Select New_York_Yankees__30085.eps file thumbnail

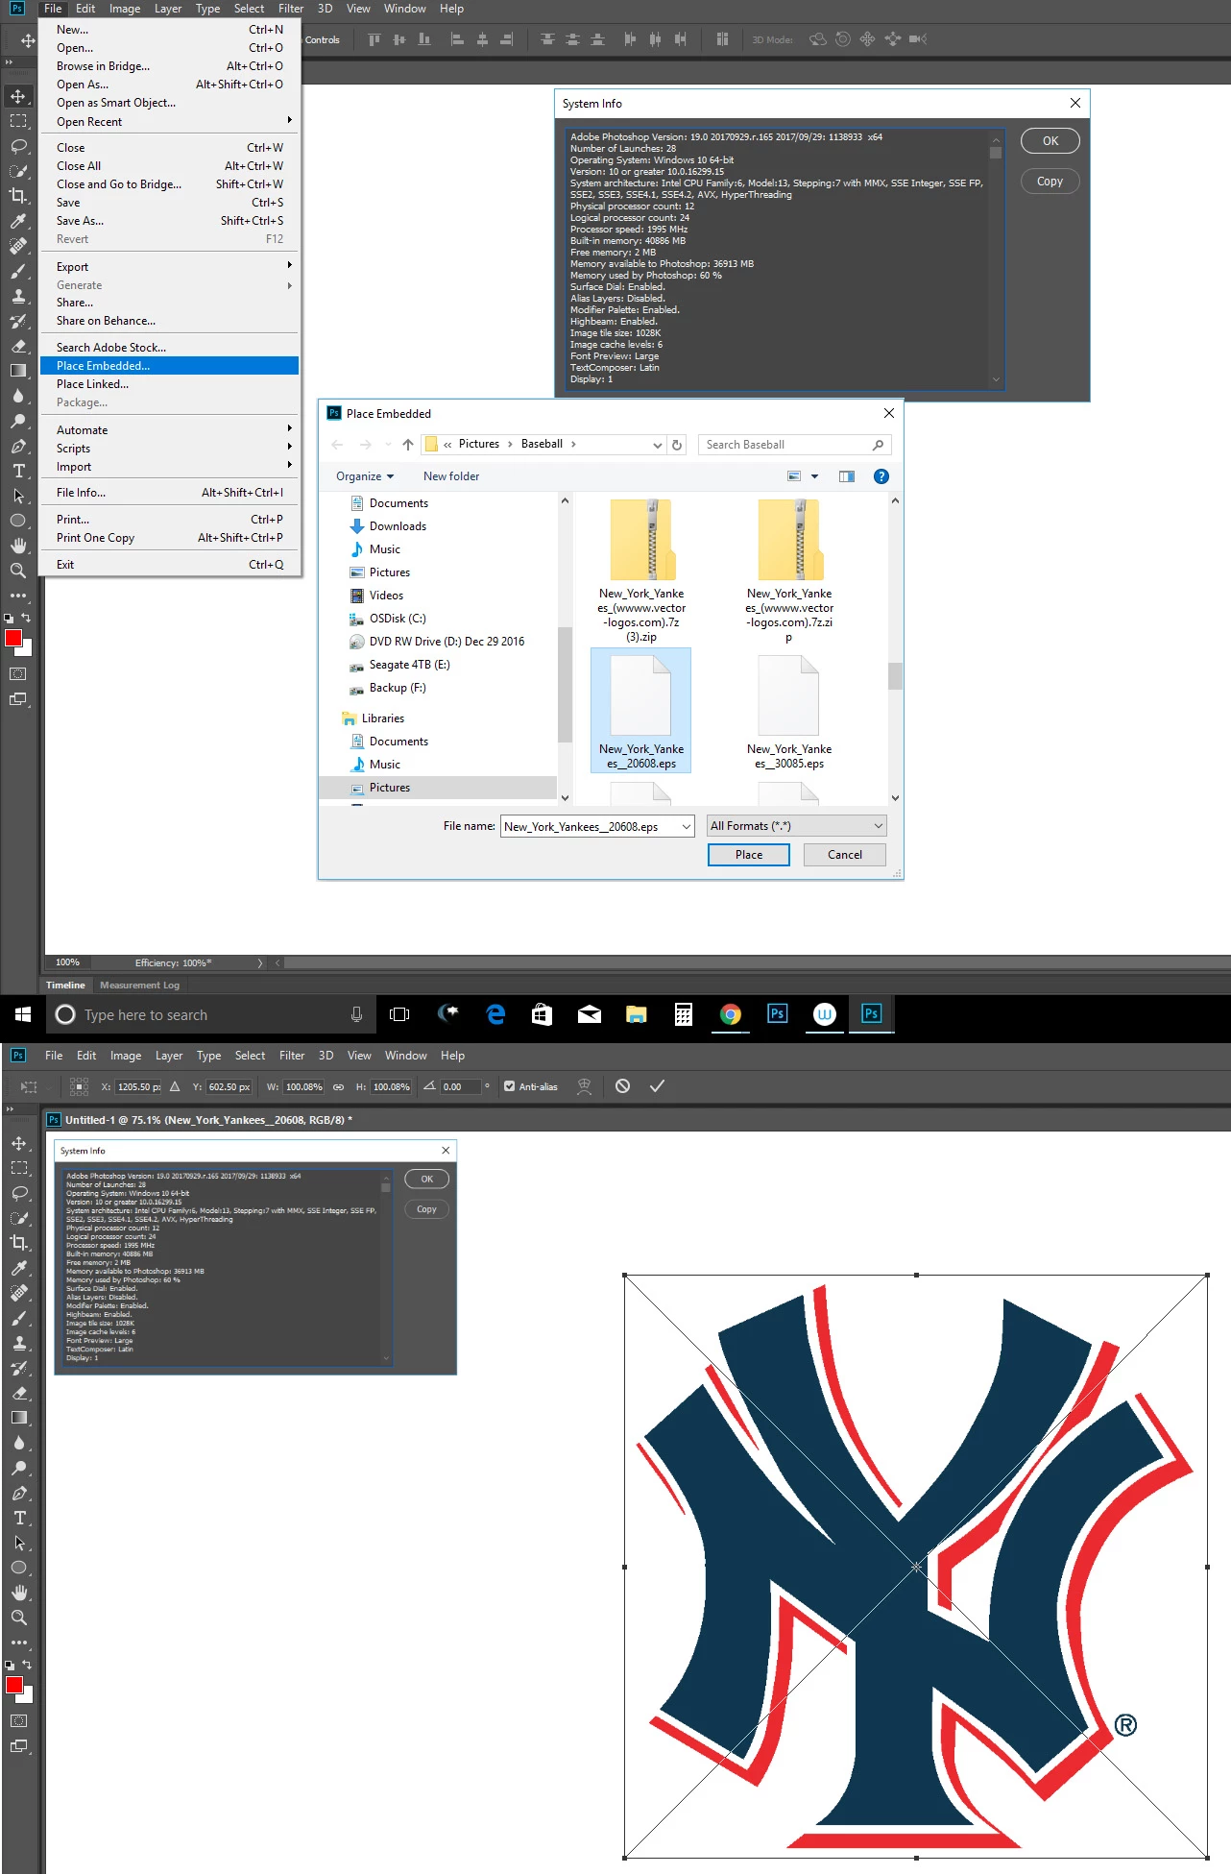(x=789, y=712)
